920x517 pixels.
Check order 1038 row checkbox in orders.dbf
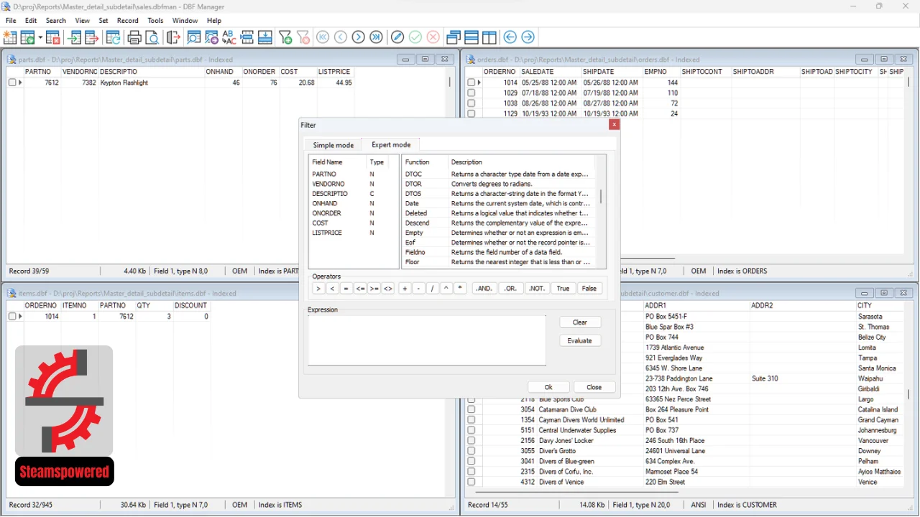(x=471, y=103)
